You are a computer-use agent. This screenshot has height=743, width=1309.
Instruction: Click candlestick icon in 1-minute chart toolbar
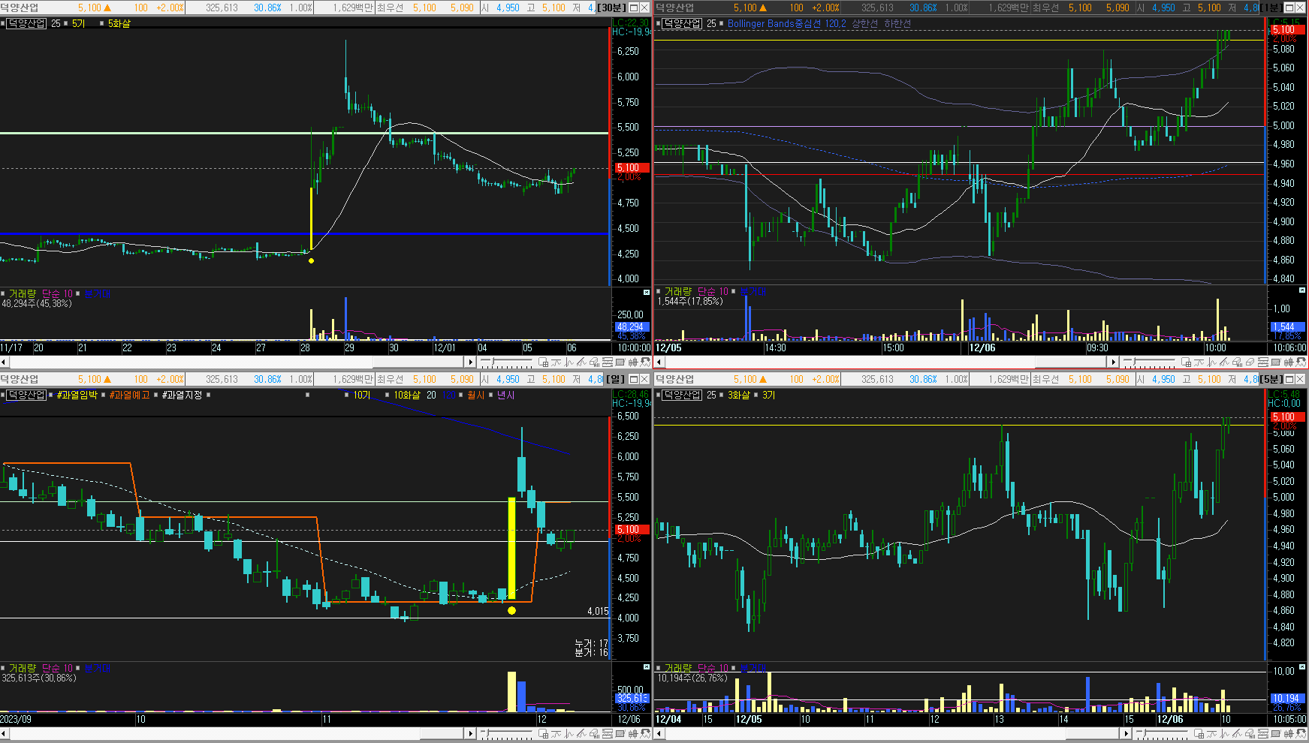click(1288, 362)
